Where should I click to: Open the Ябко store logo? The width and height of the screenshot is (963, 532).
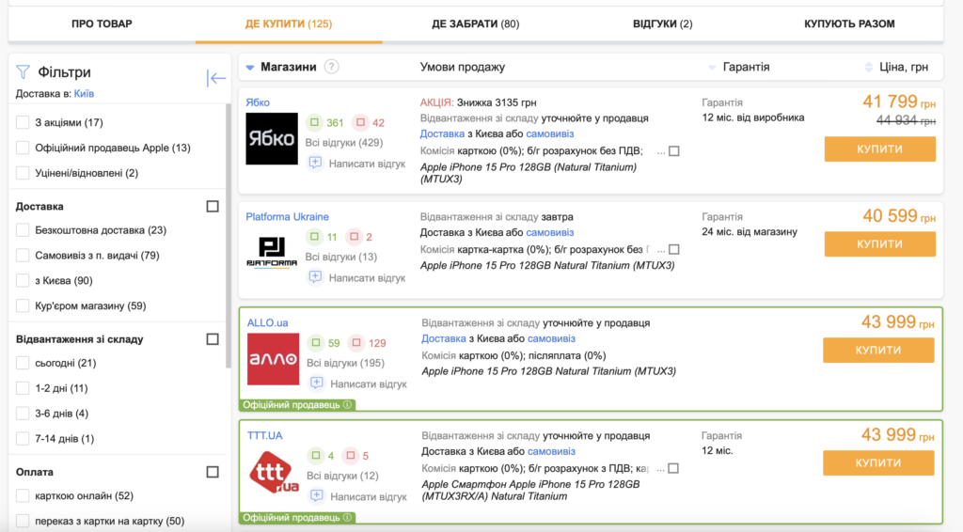(x=272, y=139)
